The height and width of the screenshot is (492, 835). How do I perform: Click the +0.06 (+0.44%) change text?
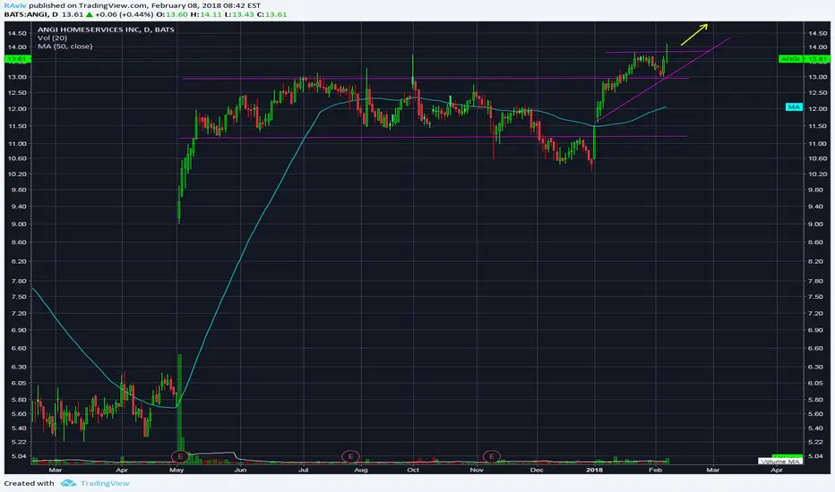[124, 14]
